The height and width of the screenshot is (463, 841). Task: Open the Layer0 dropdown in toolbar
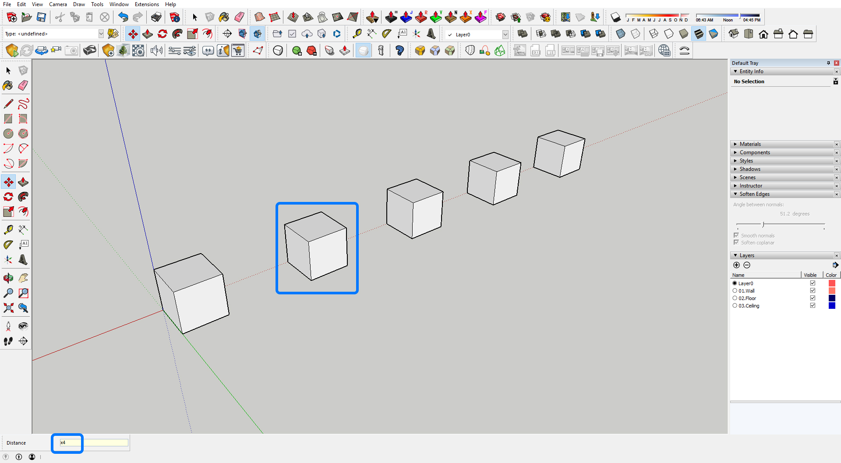tap(505, 34)
